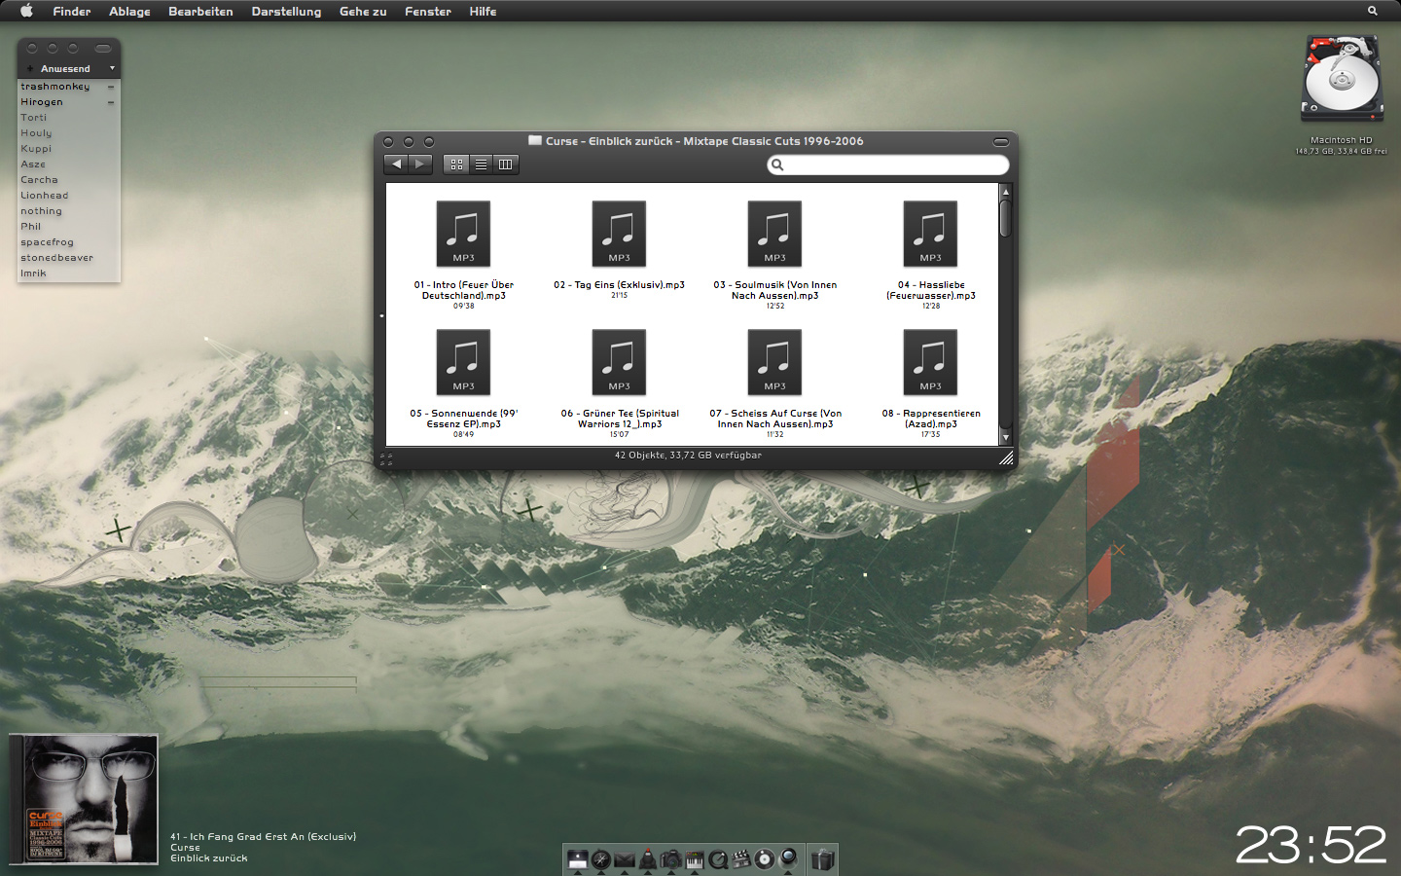Select contact Hirogen in buddy list
Screen dimensions: 1401x876
(68, 102)
